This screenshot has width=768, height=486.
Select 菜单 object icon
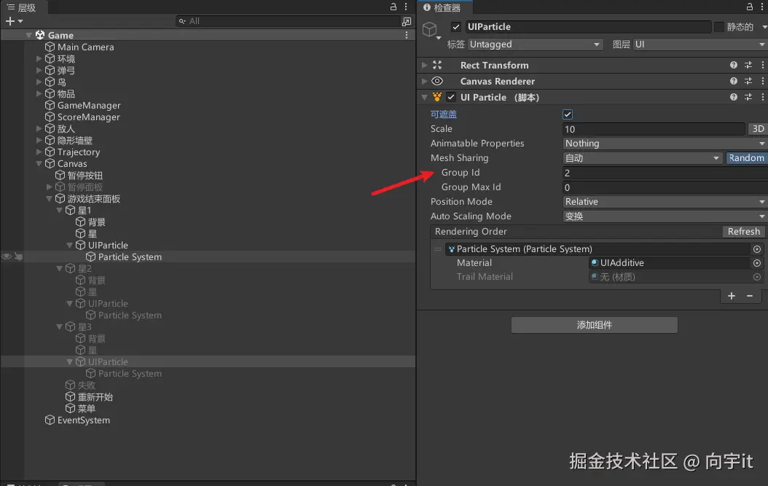click(x=71, y=409)
